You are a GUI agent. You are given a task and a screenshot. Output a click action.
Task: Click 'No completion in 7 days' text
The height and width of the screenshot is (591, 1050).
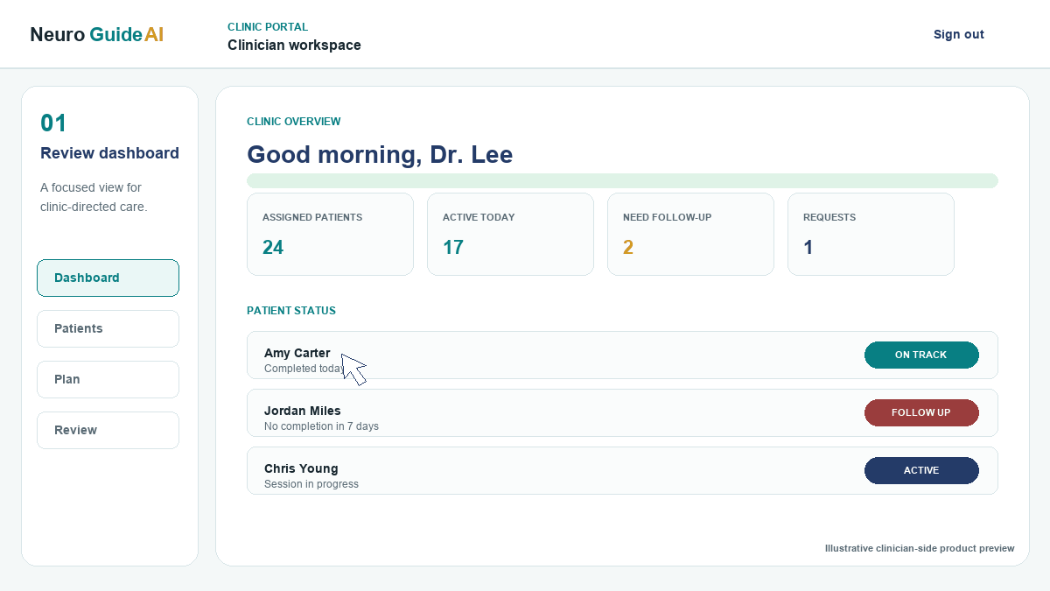pyautogui.click(x=321, y=426)
